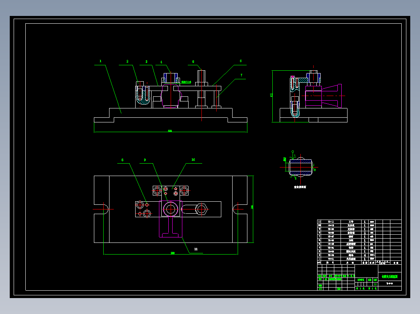The height and width of the screenshot is (314, 420).
Task: Select the 288 dimension under plan view
Action: (173, 253)
